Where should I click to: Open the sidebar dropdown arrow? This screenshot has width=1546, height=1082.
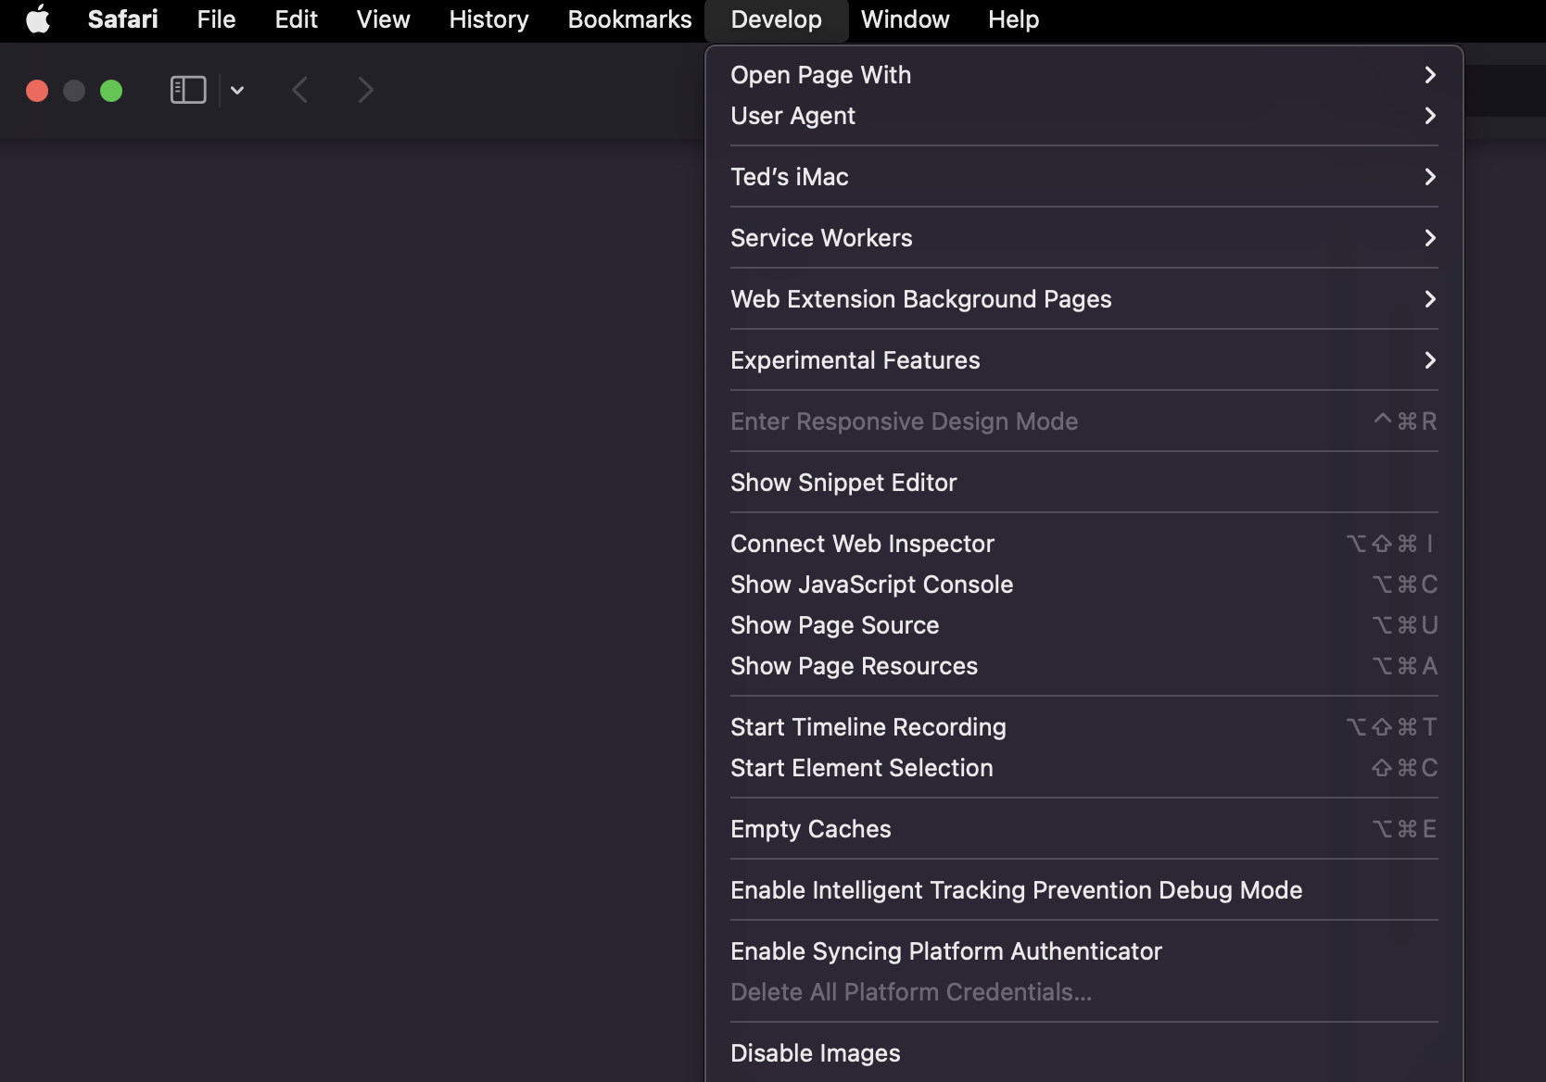coord(237,90)
